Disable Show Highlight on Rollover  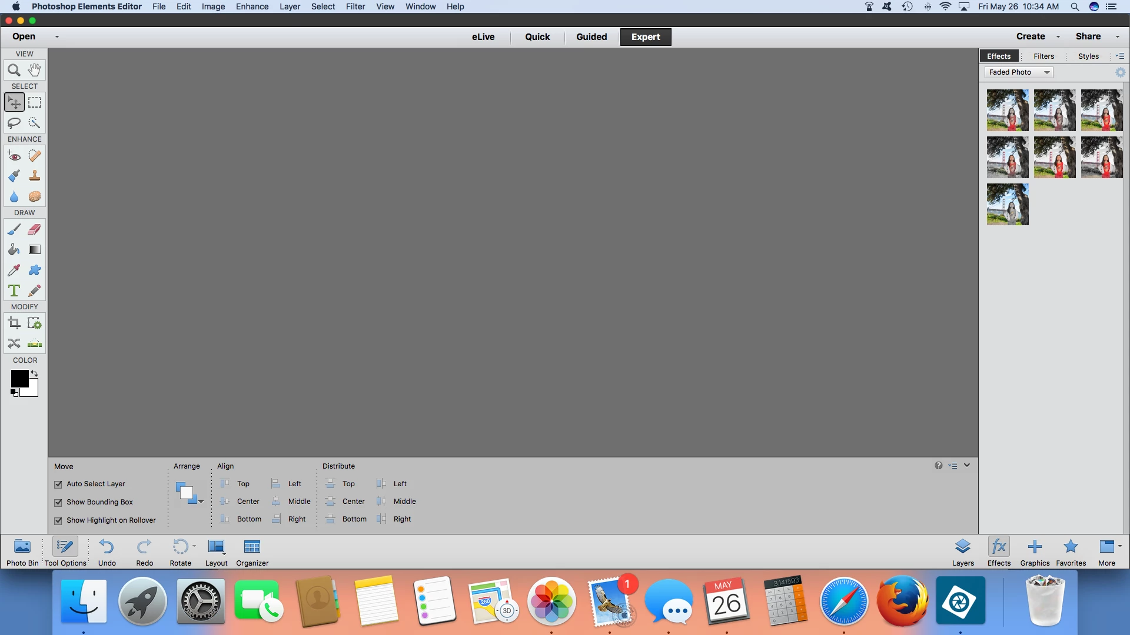pyautogui.click(x=58, y=521)
